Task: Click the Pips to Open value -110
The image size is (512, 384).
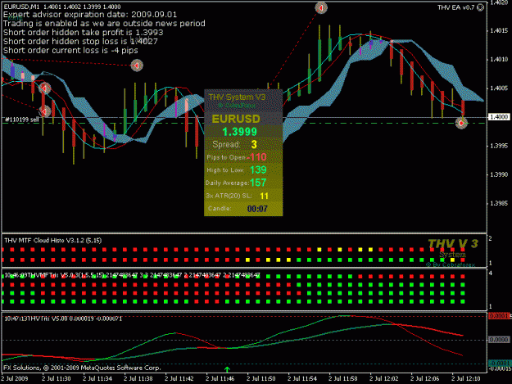Action: click(x=256, y=157)
